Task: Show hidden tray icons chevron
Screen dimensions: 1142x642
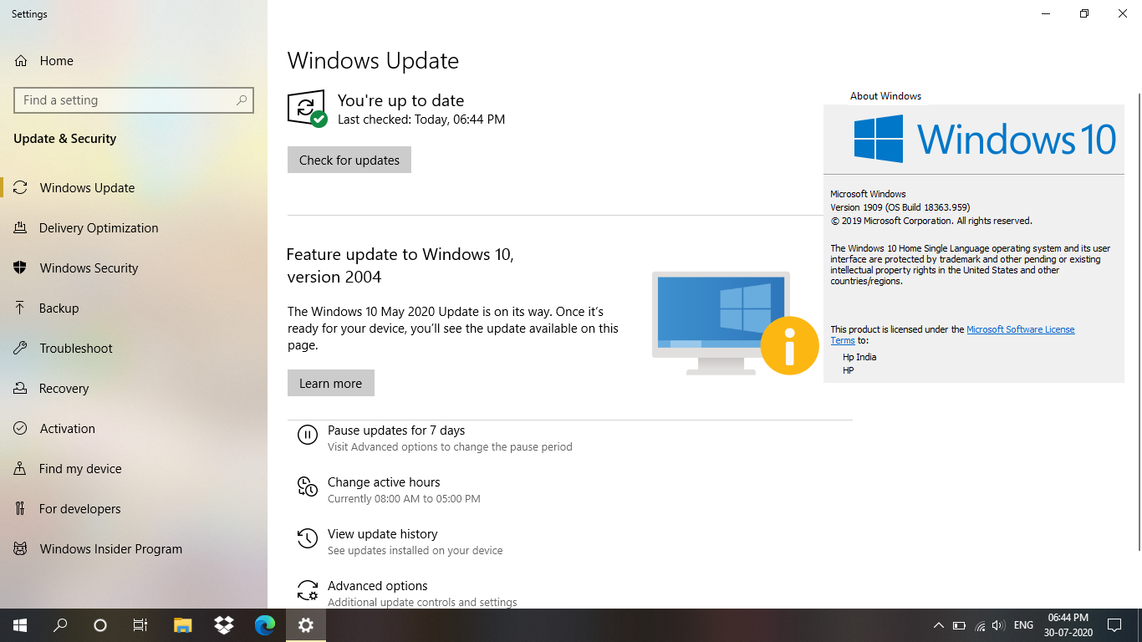Action: coord(938,625)
